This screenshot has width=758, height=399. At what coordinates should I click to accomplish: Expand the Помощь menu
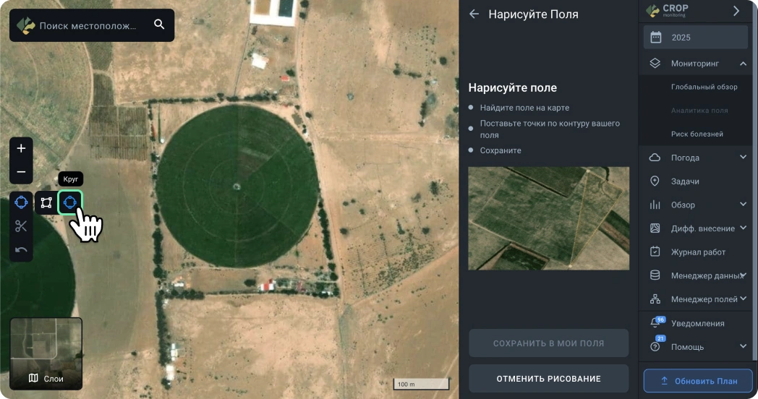pos(743,347)
